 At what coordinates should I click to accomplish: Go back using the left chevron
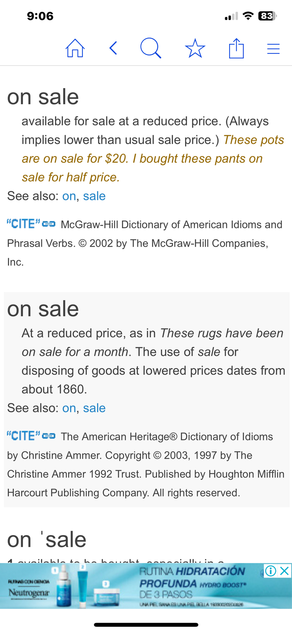click(114, 48)
